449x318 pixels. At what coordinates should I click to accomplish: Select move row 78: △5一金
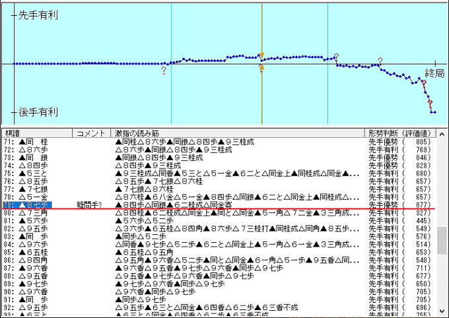click(x=219, y=197)
